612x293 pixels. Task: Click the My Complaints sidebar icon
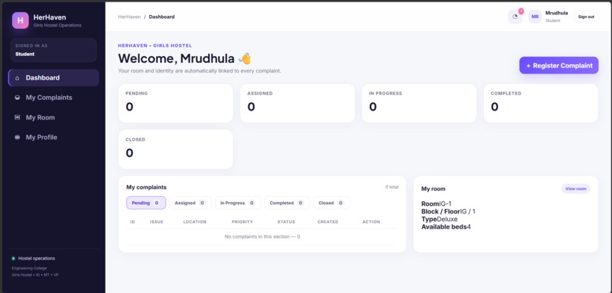click(17, 98)
